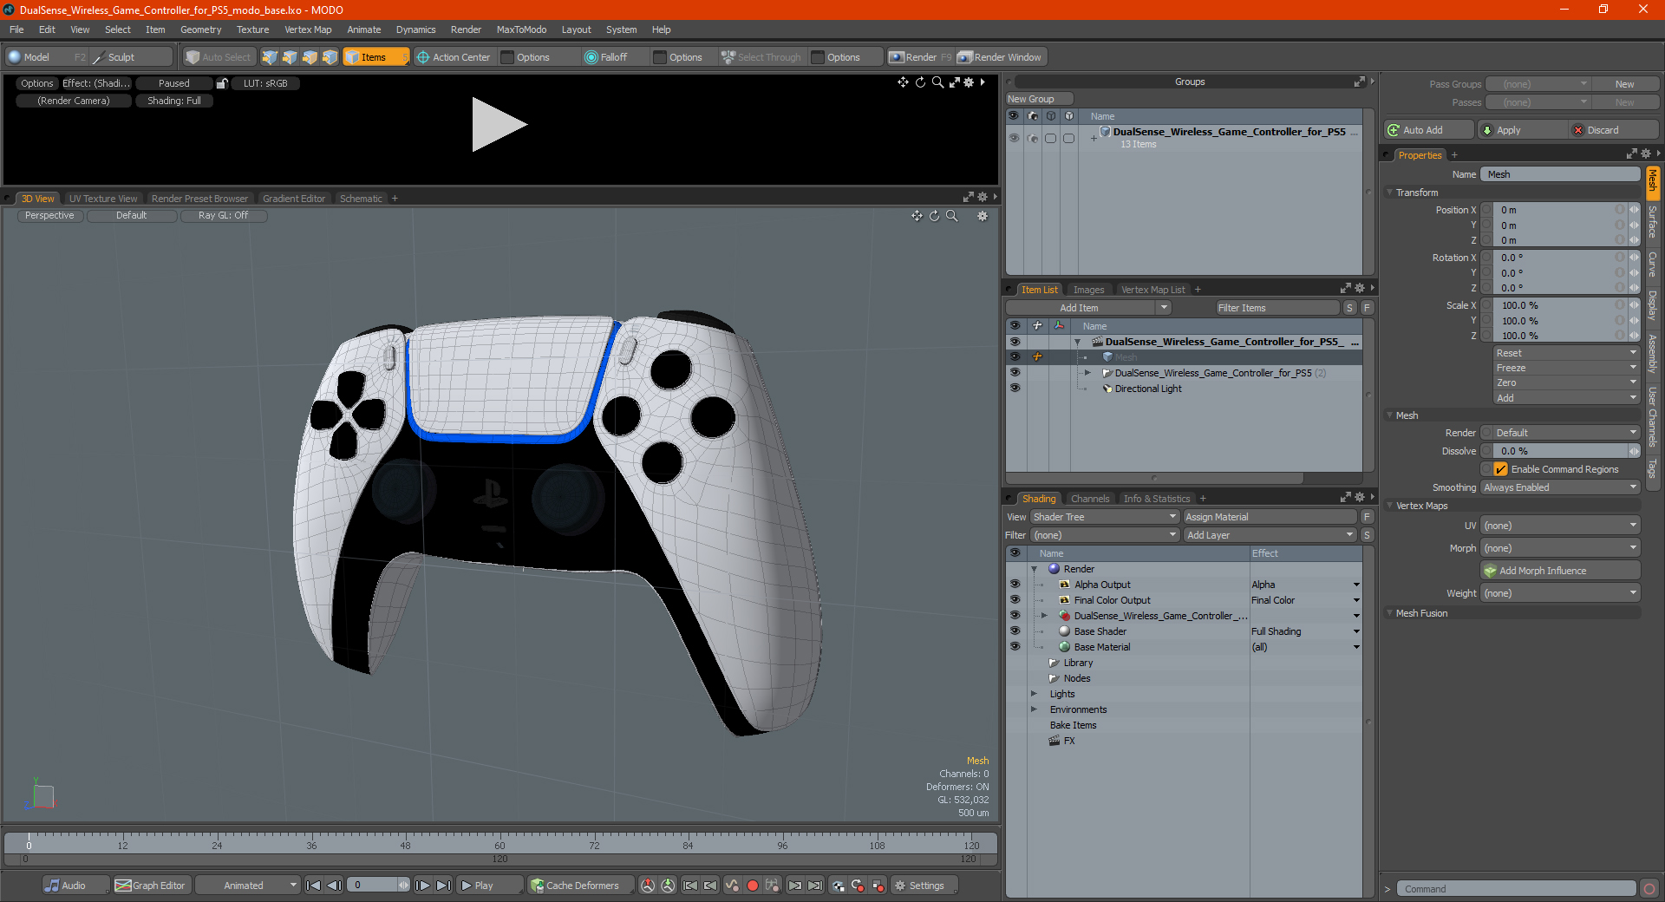Click the Apply button
The width and height of the screenshot is (1665, 902).
point(1522,130)
